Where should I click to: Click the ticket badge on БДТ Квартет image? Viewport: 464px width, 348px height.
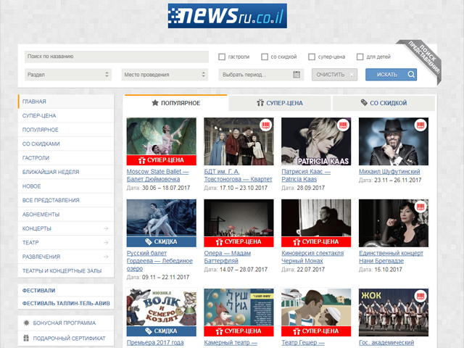[266, 125]
